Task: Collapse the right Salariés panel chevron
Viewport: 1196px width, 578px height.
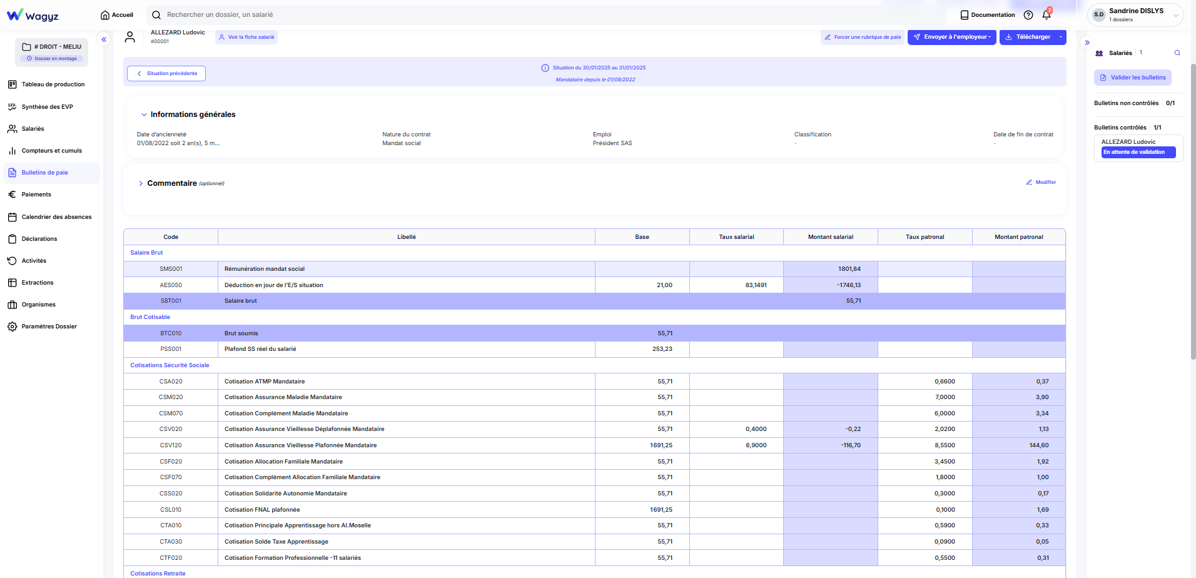Action: click(x=1087, y=43)
